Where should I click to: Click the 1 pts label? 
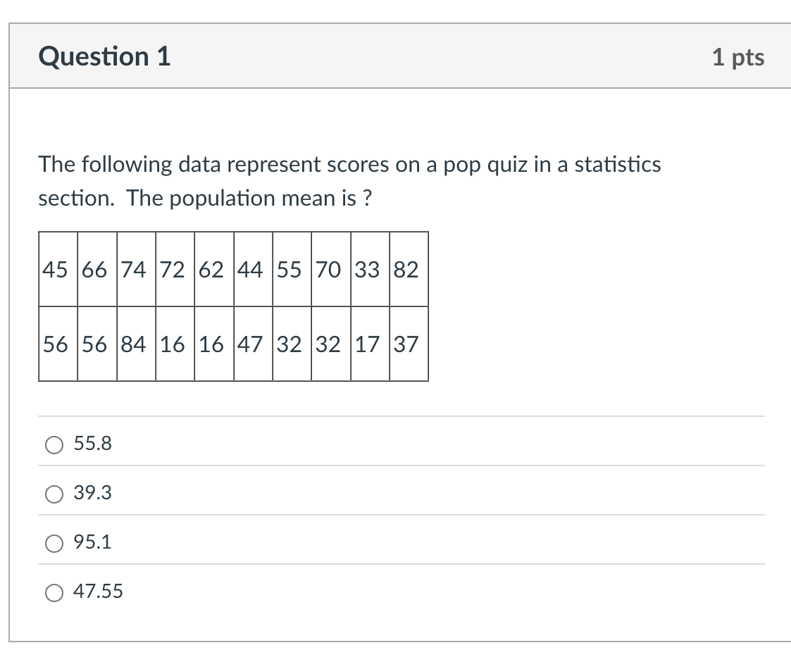click(x=737, y=57)
